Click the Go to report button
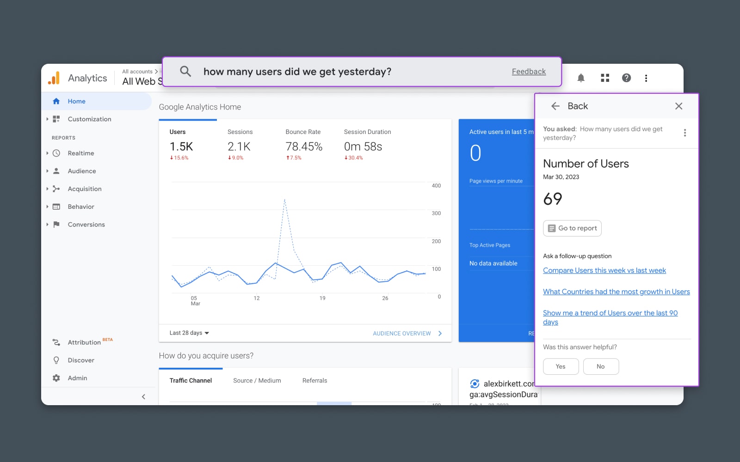The width and height of the screenshot is (740, 462). click(572, 228)
